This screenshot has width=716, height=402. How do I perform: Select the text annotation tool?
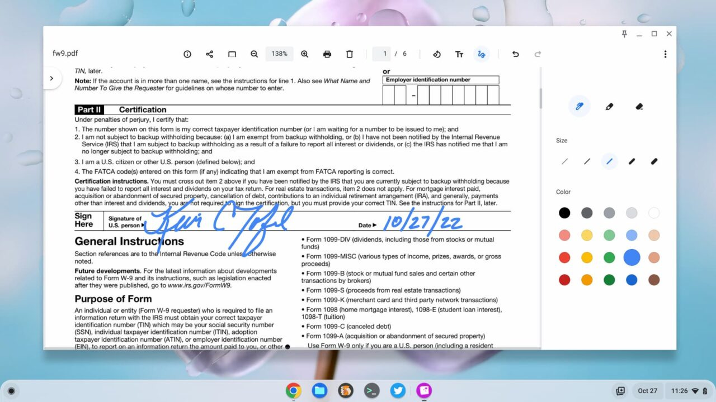point(459,54)
